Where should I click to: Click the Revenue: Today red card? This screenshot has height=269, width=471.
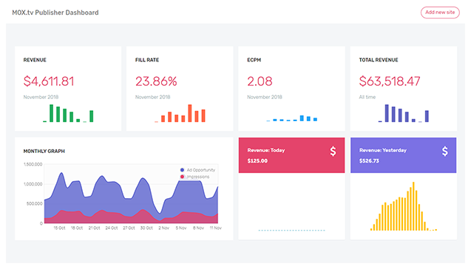point(291,155)
